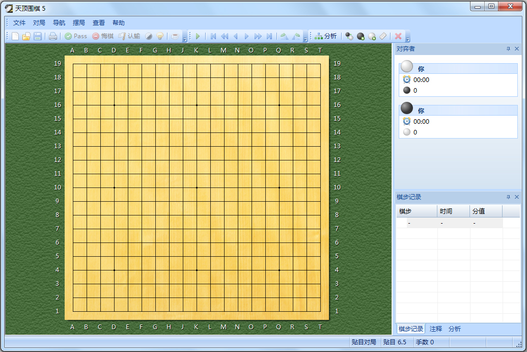Open the 对局 menu
The image size is (527, 352).
tap(39, 22)
